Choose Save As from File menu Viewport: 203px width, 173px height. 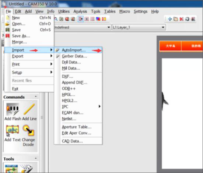(x=29, y=36)
